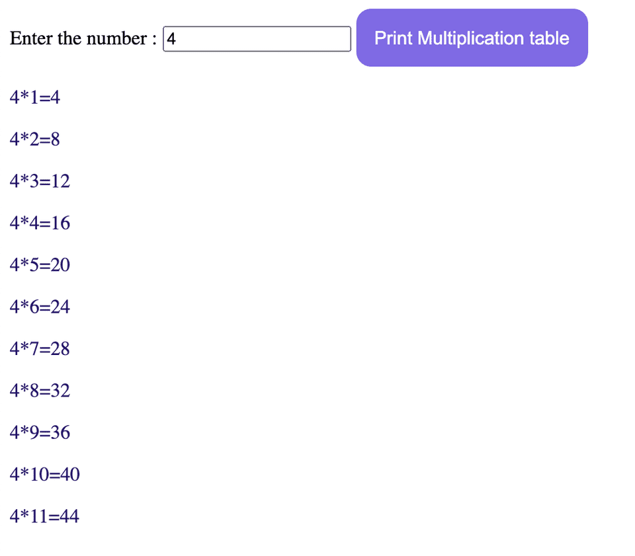Click the 4*7=28 result line
Screen dimensions: 635x556
tap(39, 348)
